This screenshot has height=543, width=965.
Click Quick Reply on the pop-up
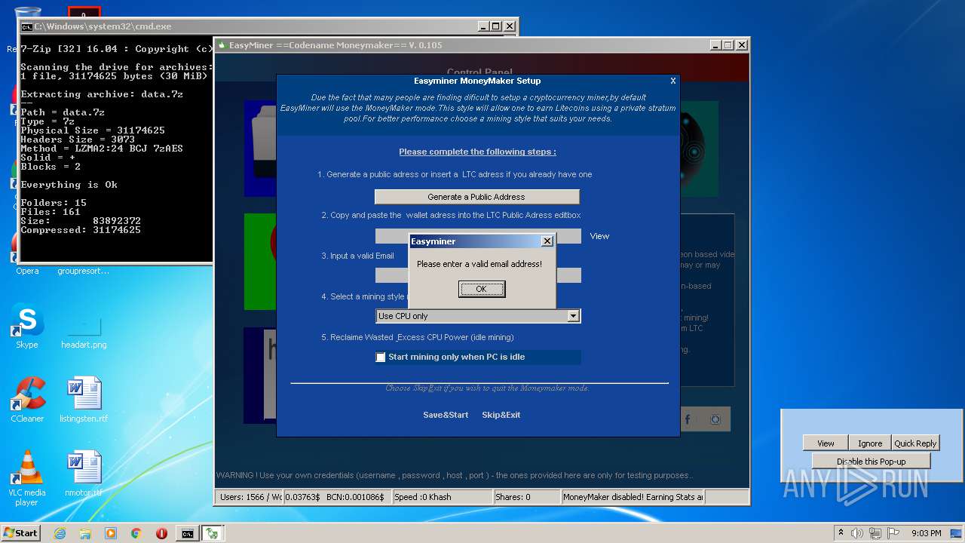click(x=915, y=443)
